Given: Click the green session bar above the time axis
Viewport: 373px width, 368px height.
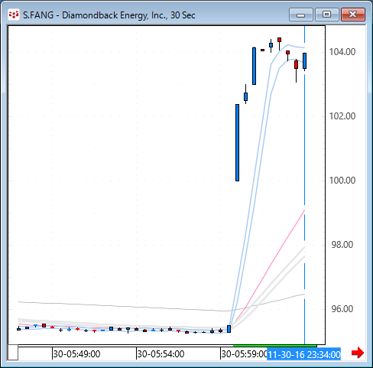Looking at the screenshot, I should pos(275,346).
